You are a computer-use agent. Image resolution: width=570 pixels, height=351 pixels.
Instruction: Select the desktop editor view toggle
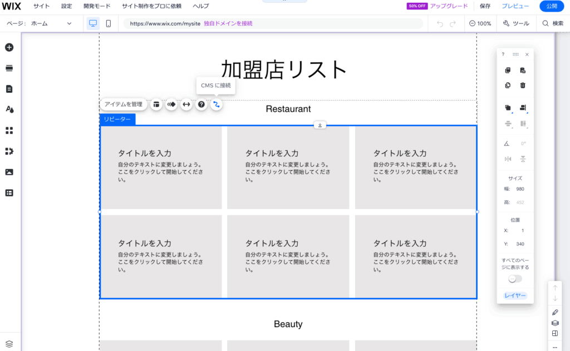(x=92, y=23)
